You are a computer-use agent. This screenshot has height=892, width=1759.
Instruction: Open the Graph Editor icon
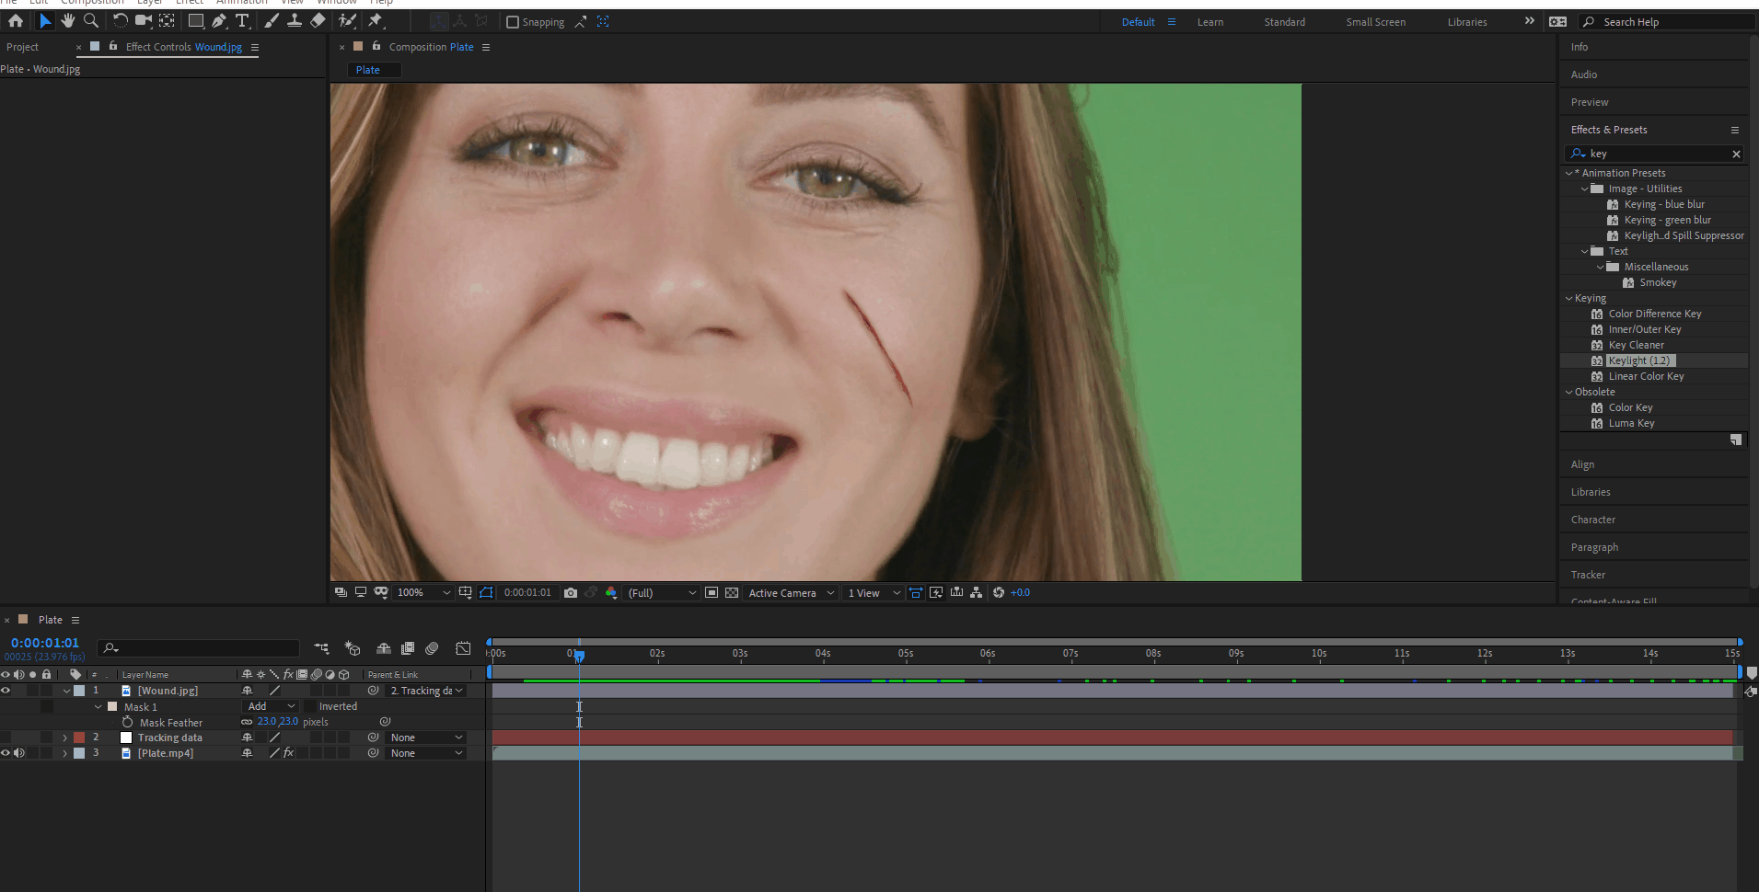(463, 648)
